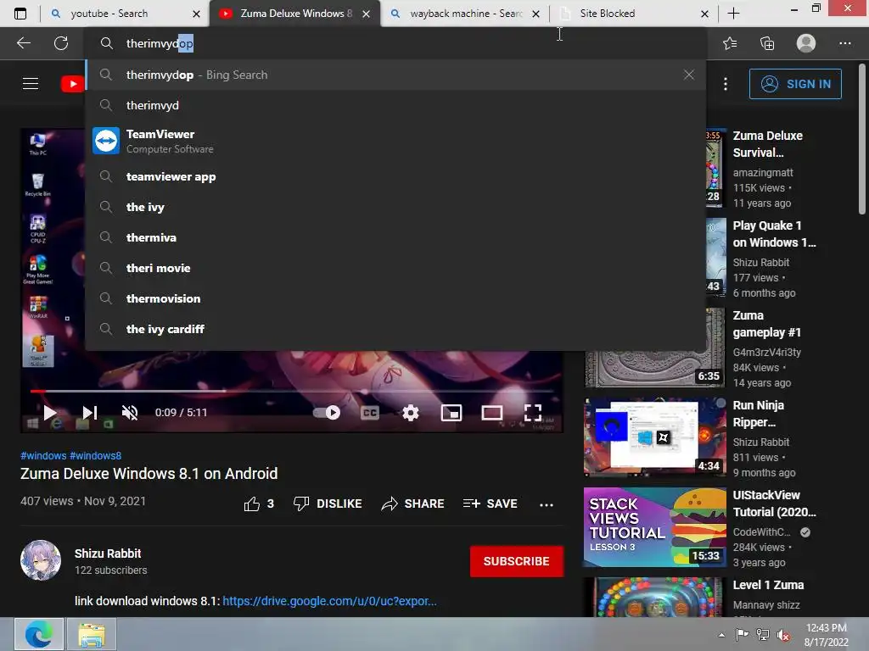Select the theri movie suggestion
Screen dimensions: 869x651
[x=396, y=268]
